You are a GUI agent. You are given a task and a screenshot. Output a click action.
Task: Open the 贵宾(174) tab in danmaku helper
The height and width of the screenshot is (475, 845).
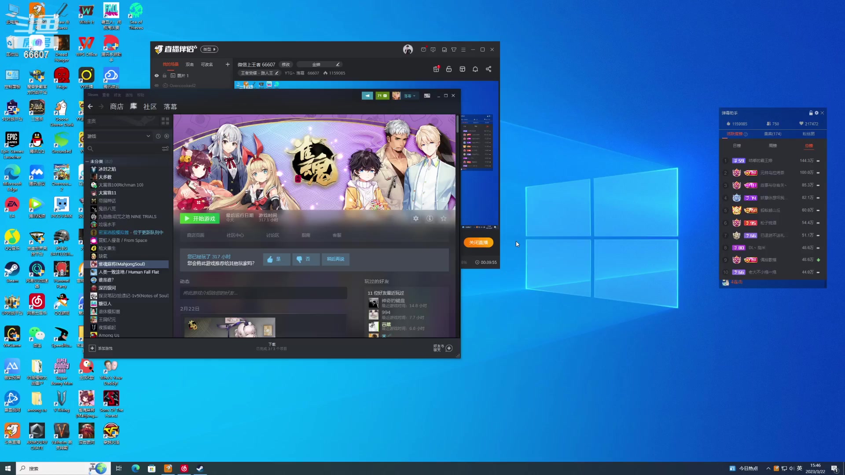(772, 134)
